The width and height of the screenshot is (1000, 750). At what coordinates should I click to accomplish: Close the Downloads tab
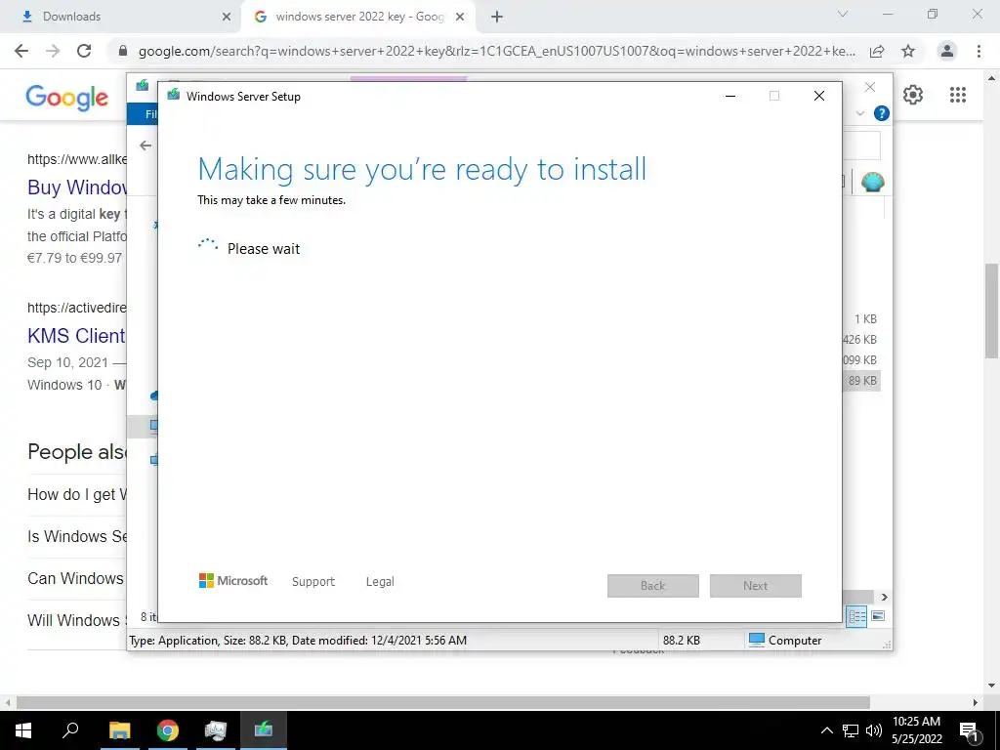(x=227, y=17)
